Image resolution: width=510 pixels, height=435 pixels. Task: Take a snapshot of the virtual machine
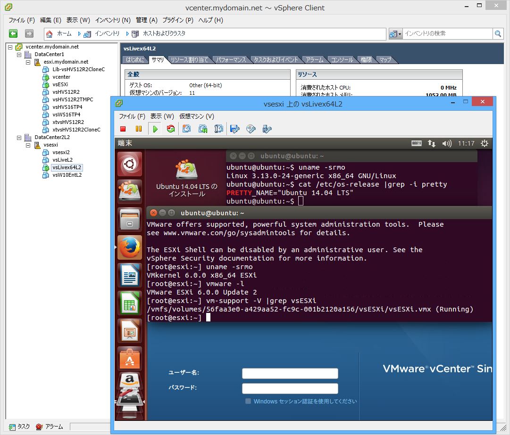click(187, 129)
